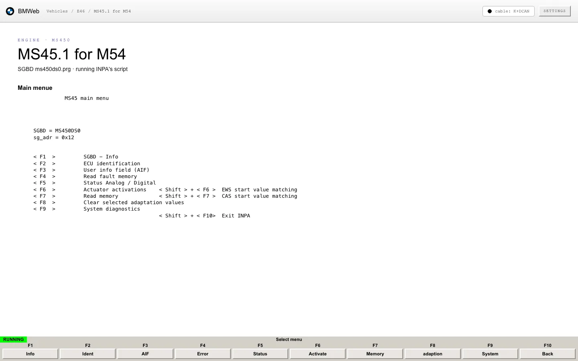Screen dimensions: 578x361
Task: Click the 'Main menue' heading
Action: coord(35,88)
